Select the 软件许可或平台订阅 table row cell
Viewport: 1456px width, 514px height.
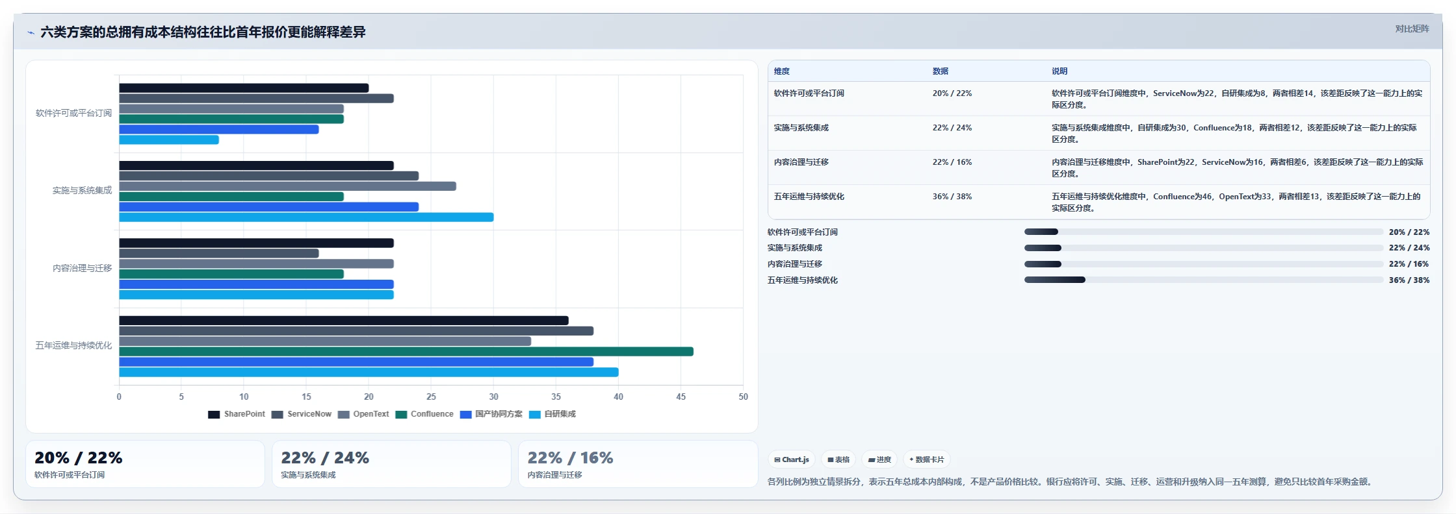coord(809,93)
